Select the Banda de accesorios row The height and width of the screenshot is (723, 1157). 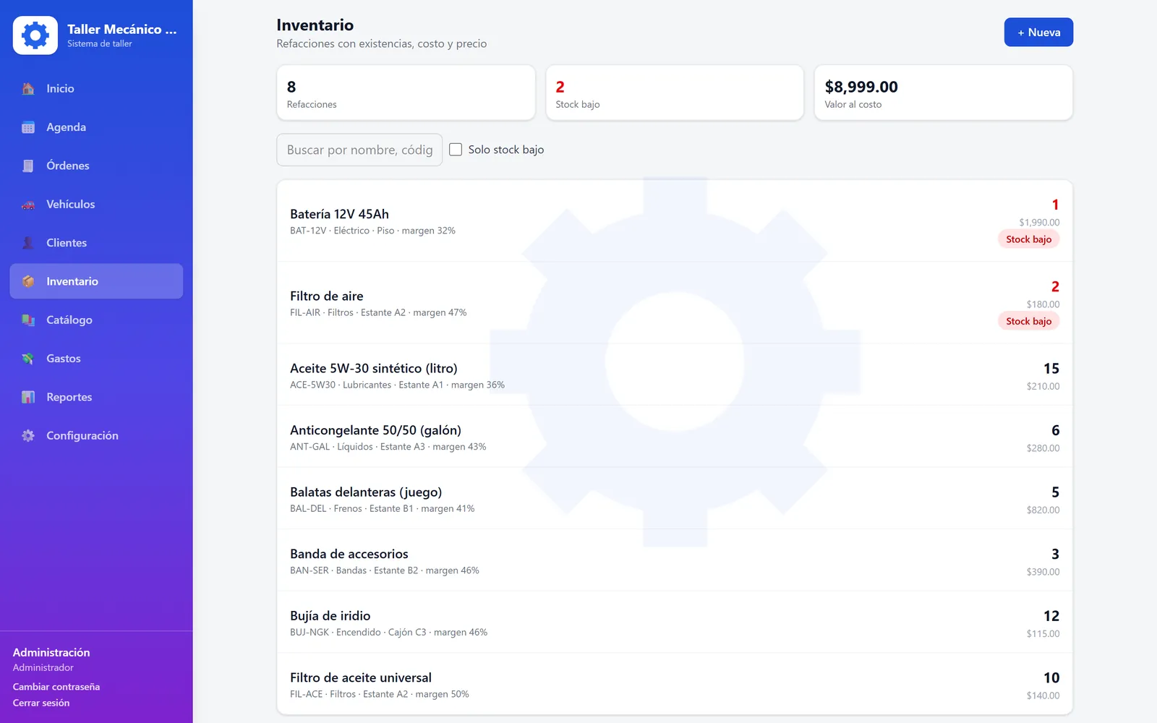675,560
